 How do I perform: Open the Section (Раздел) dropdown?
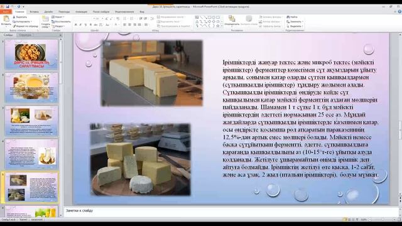click(58, 26)
